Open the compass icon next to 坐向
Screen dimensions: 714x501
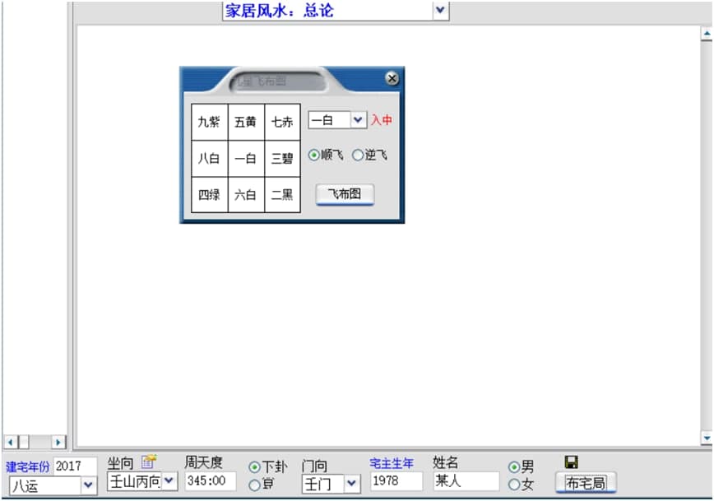[x=148, y=462]
